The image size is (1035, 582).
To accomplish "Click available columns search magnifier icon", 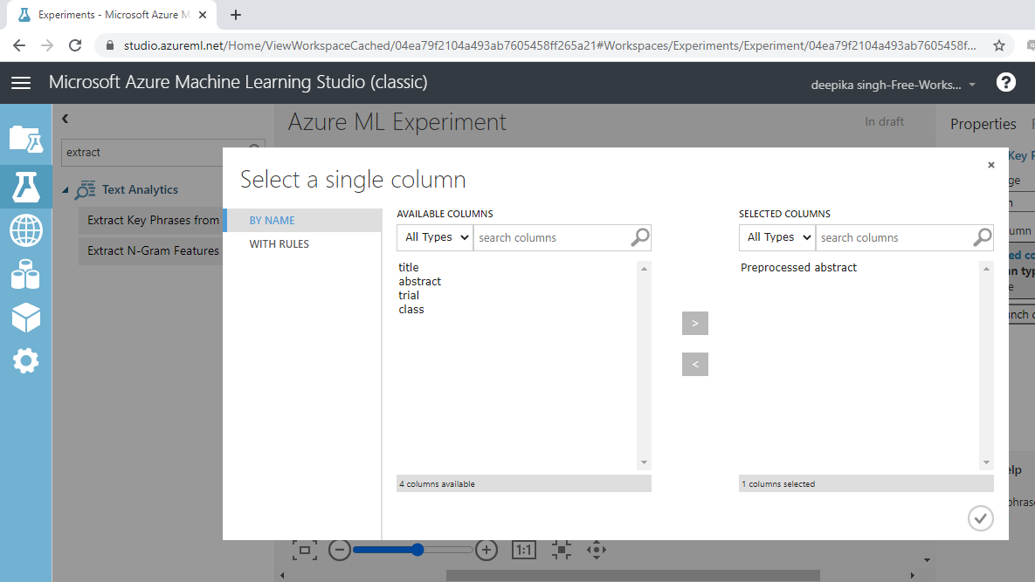I will (x=639, y=237).
